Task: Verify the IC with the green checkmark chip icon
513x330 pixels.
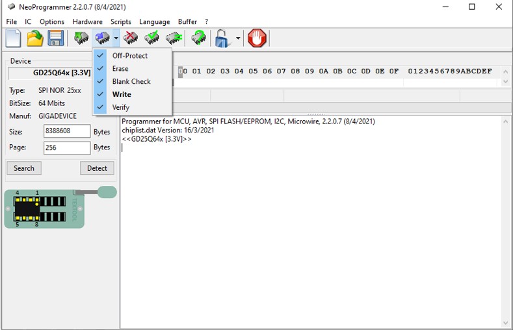Action: pyautogui.click(x=151, y=38)
